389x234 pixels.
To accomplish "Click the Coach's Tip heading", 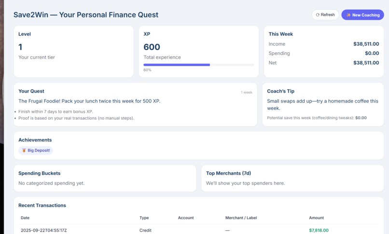I will (x=280, y=91).
